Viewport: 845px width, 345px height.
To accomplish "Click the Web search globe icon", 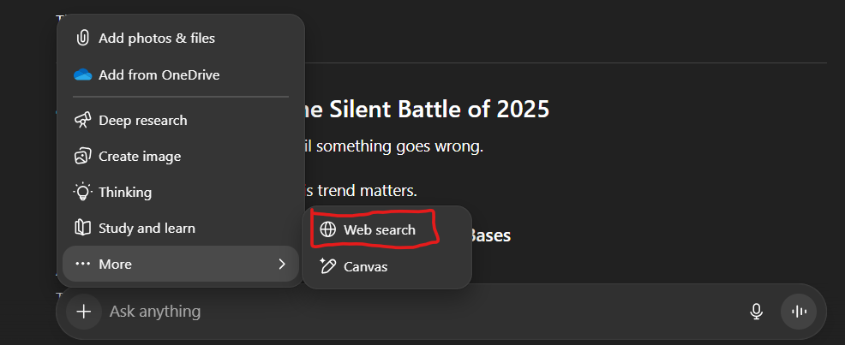I will pyautogui.click(x=327, y=229).
